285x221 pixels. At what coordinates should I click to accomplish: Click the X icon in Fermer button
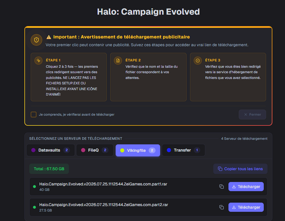[x=246, y=115]
